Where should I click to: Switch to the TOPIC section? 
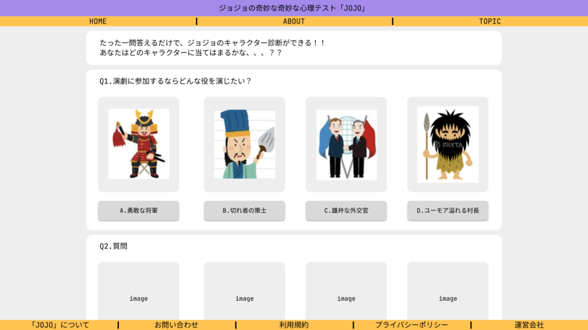490,21
